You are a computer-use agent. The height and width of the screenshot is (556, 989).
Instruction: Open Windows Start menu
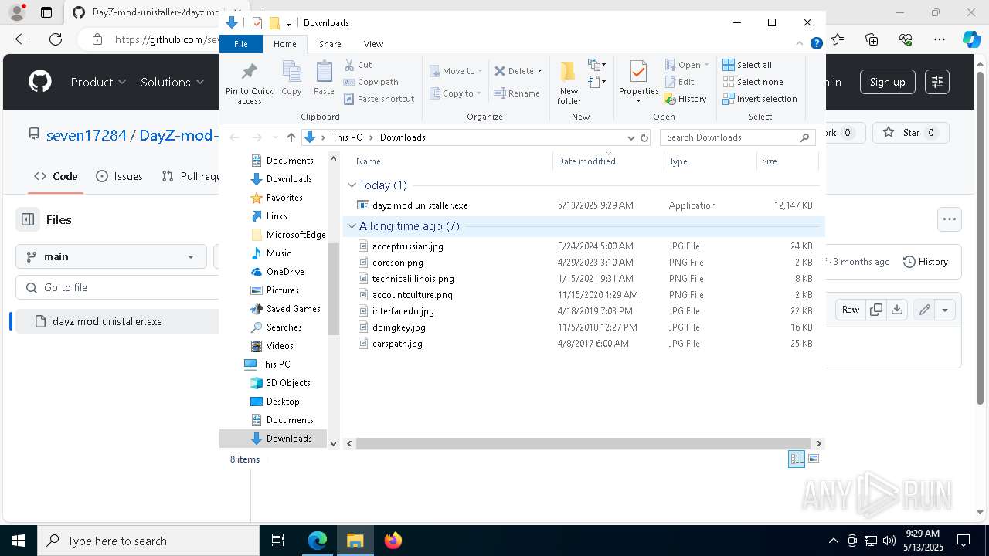[19, 541]
